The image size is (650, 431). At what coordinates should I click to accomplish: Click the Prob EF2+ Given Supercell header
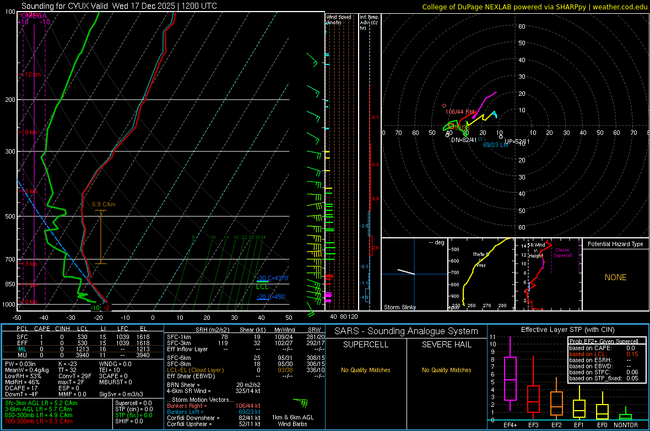click(x=604, y=341)
